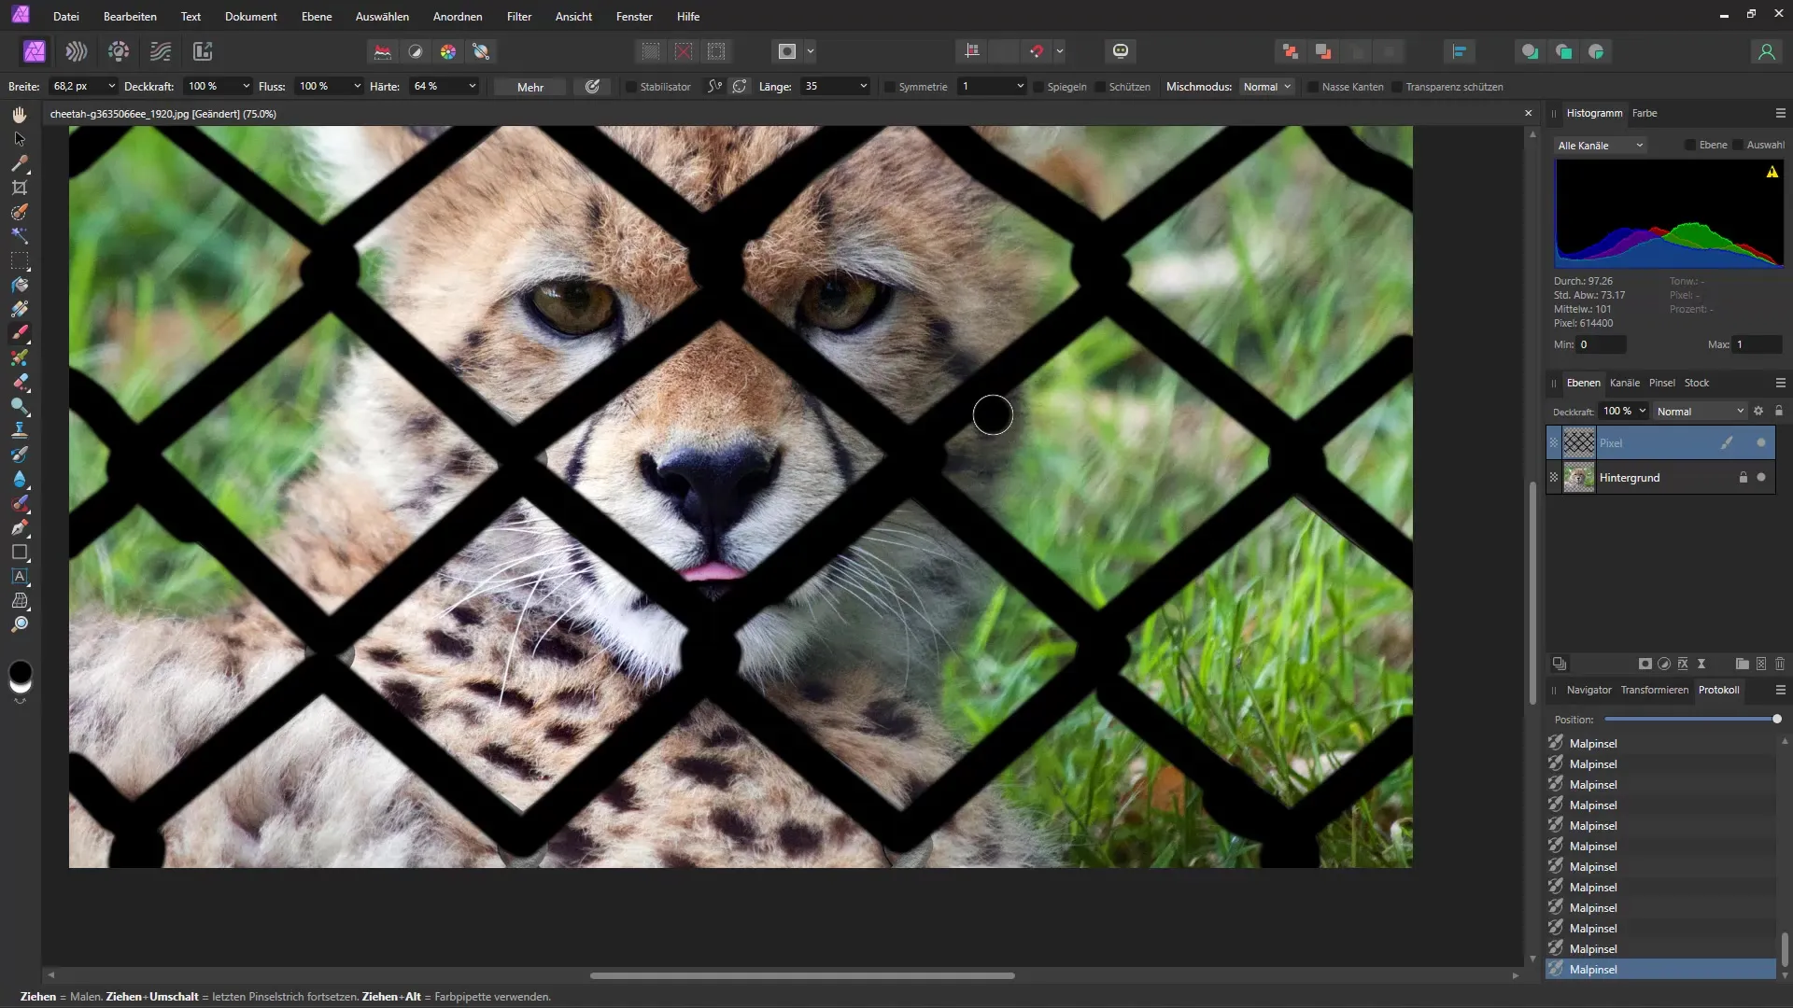Select the Move tool arrow

click(x=20, y=139)
